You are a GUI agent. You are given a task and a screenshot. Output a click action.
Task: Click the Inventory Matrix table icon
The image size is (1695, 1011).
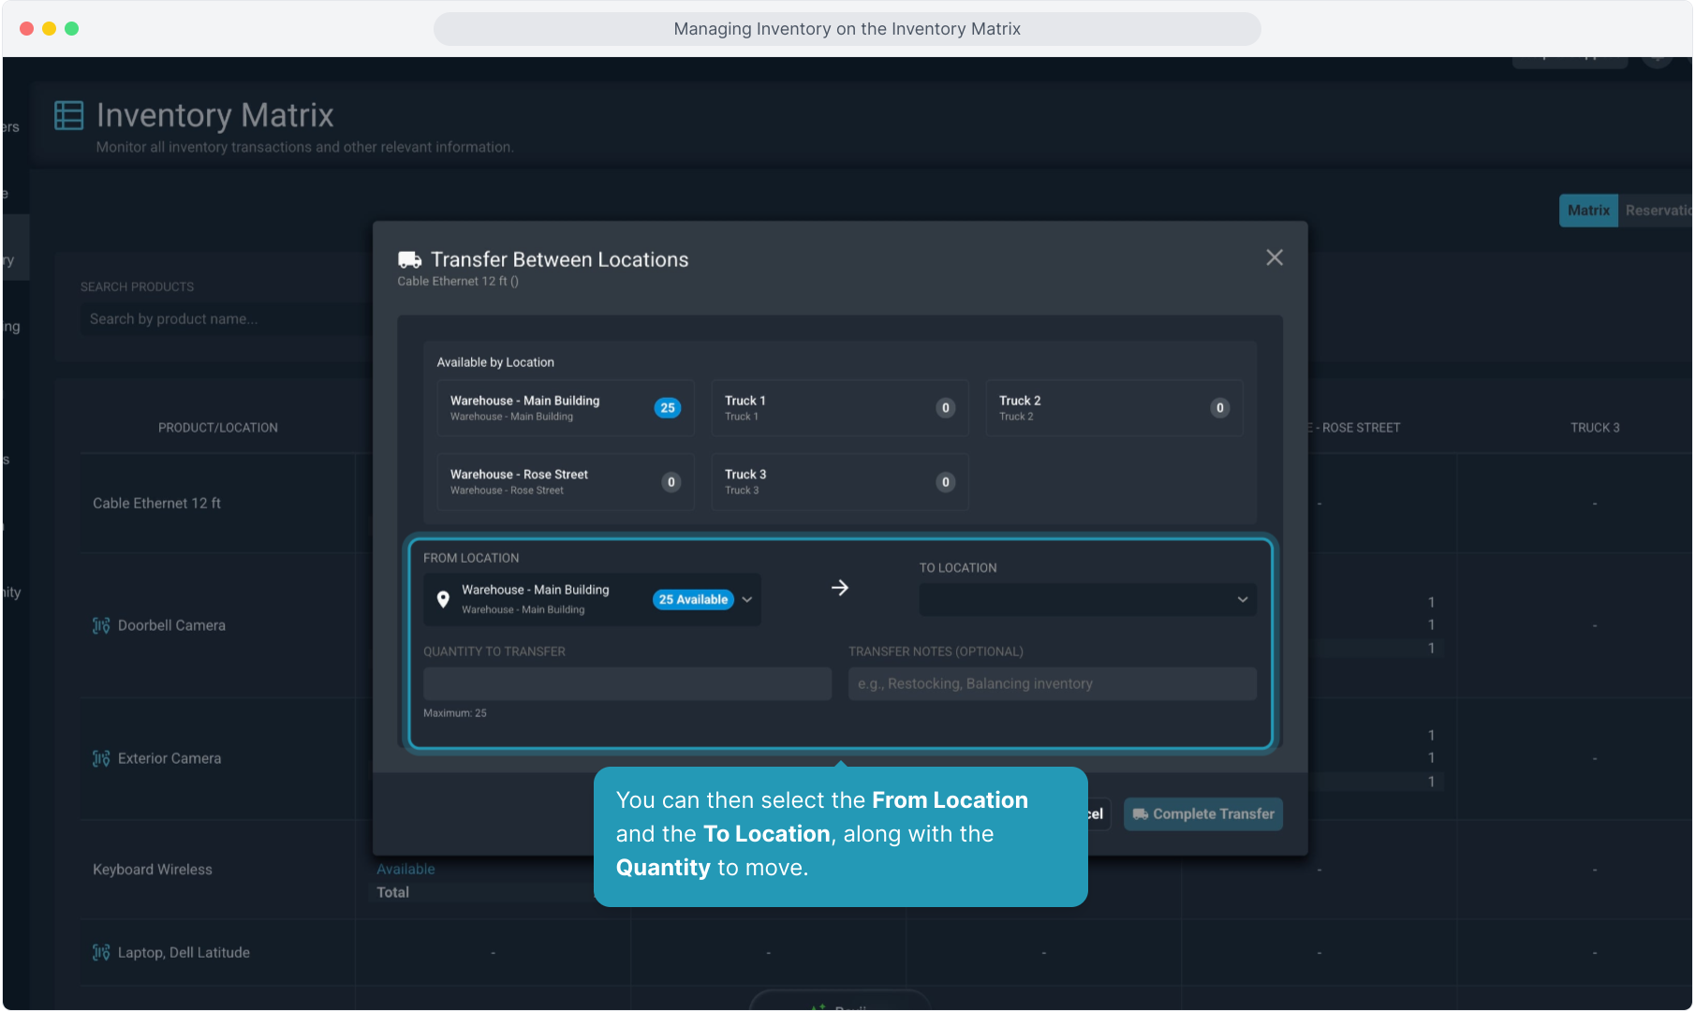69,115
